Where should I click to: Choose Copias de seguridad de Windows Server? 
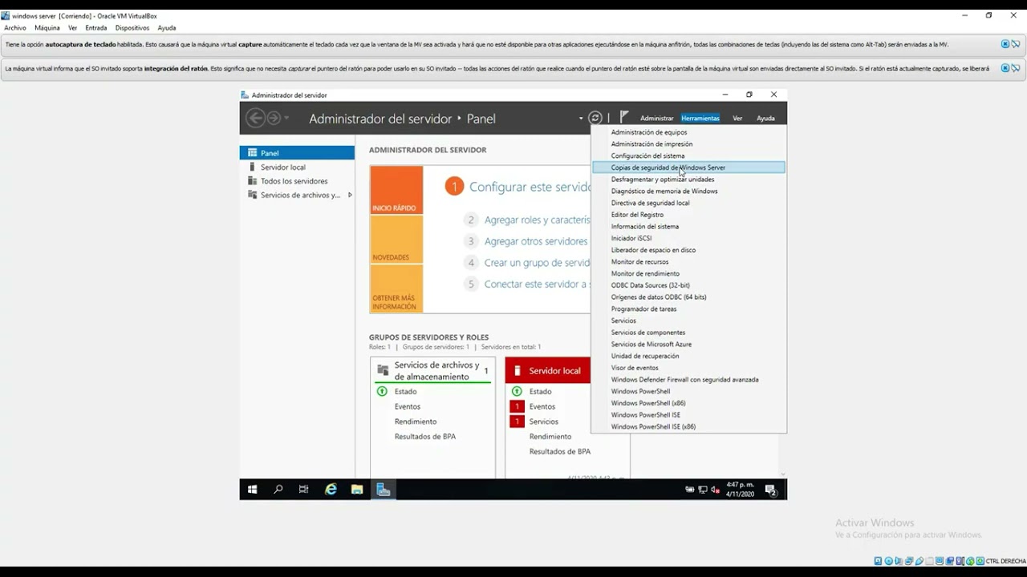point(688,167)
